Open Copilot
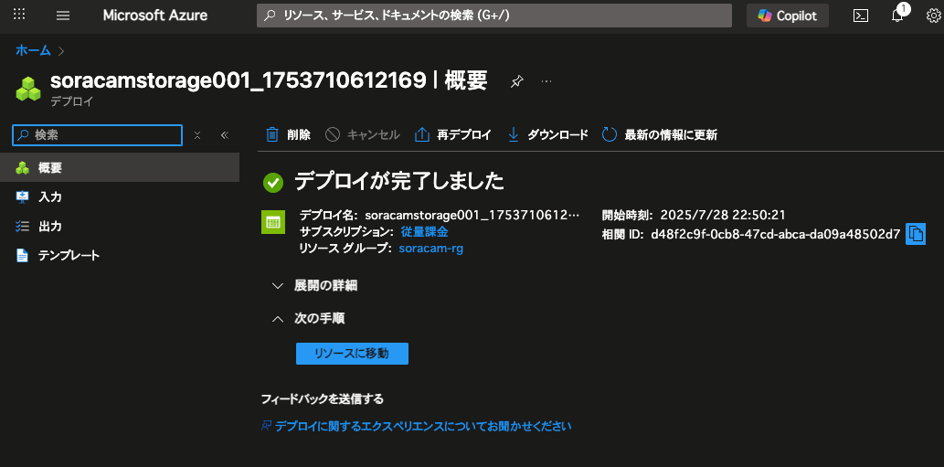944x467 pixels. (788, 16)
